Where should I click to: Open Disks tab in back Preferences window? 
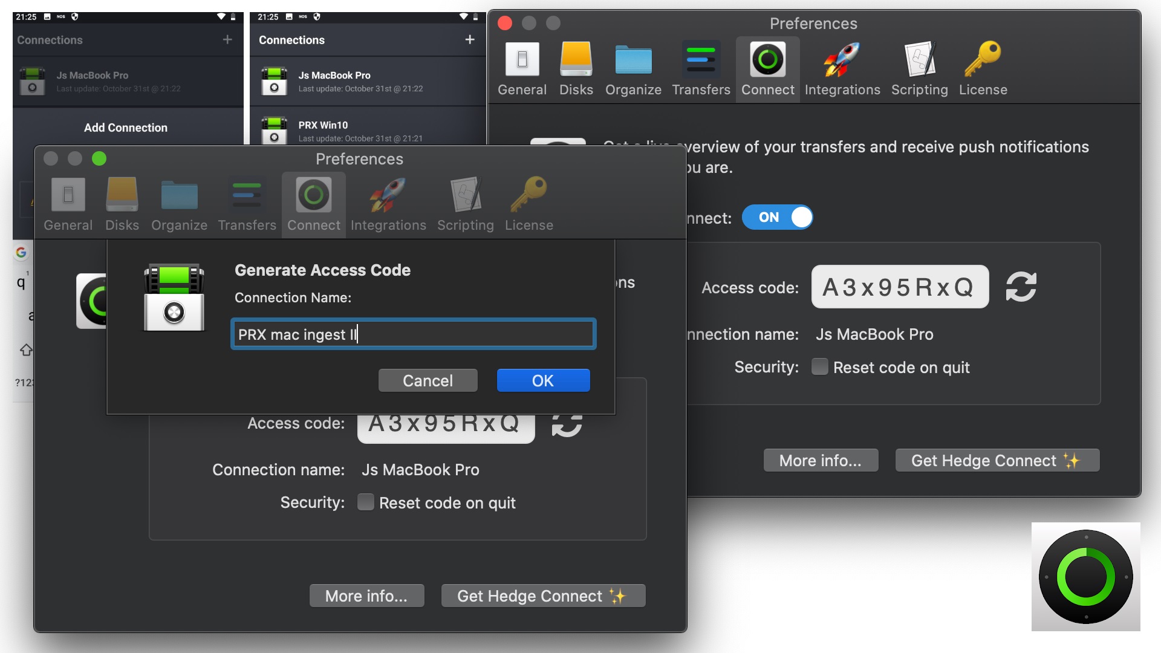(576, 70)
